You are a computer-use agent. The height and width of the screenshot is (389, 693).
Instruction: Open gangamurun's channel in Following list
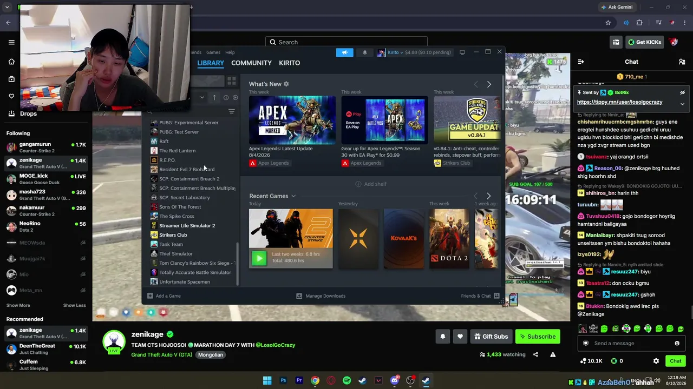[46, 147]
